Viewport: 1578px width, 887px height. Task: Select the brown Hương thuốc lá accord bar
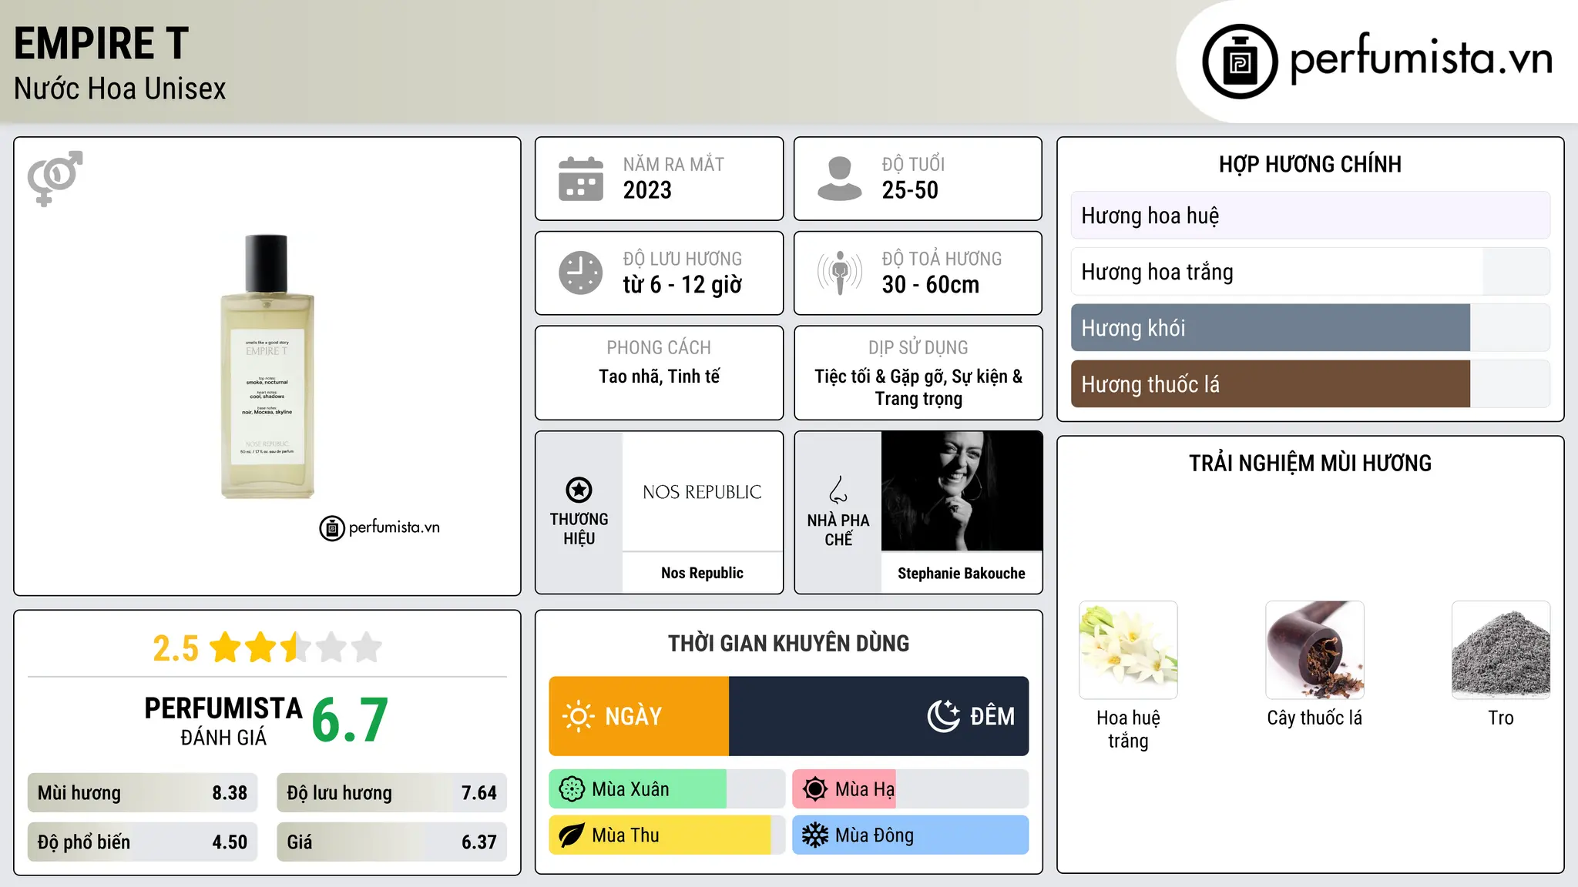1310,384
